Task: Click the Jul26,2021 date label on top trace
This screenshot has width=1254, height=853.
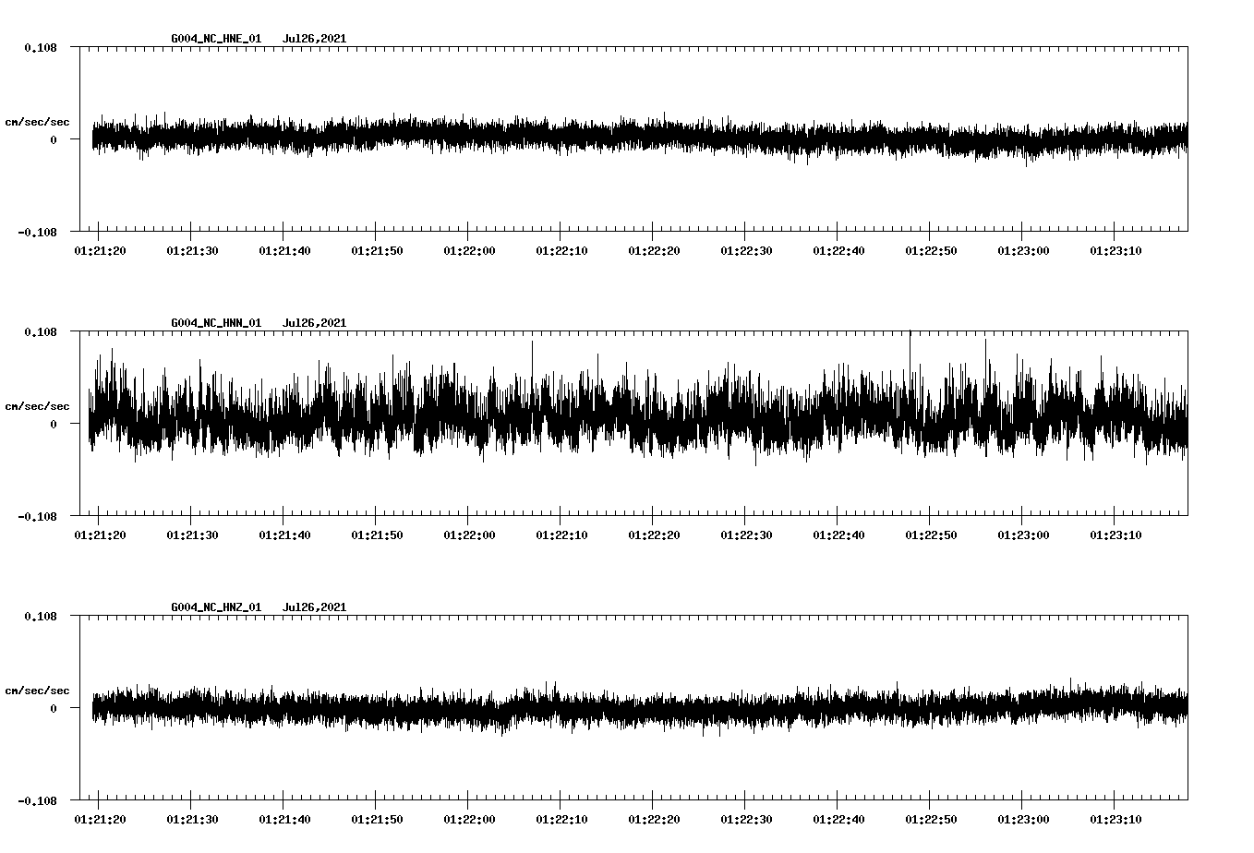Action: 315,39
